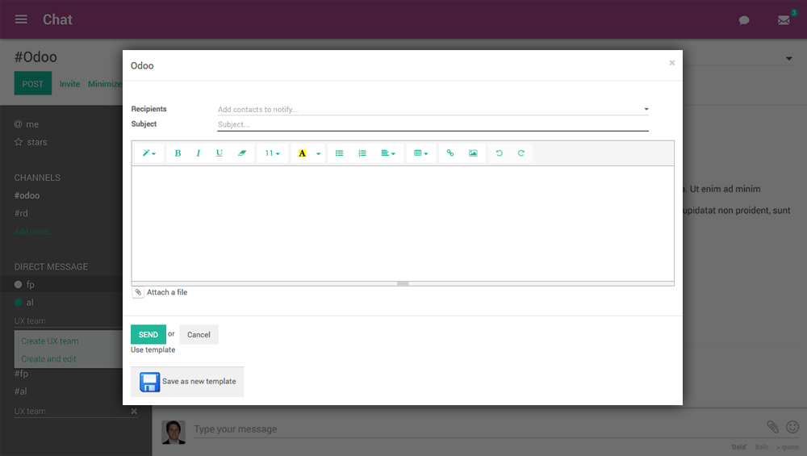Click the Use template label
This screenshot has height=456, width=807.
(153, 349)
